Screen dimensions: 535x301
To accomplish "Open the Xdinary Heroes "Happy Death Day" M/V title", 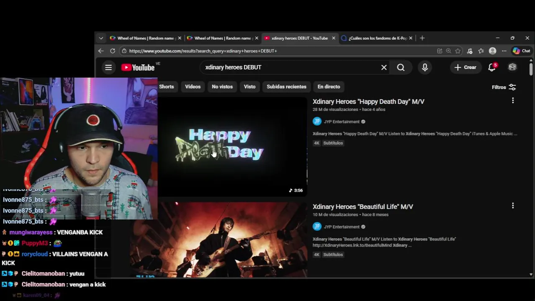I will pyautogui.click(x=368, y=102).
